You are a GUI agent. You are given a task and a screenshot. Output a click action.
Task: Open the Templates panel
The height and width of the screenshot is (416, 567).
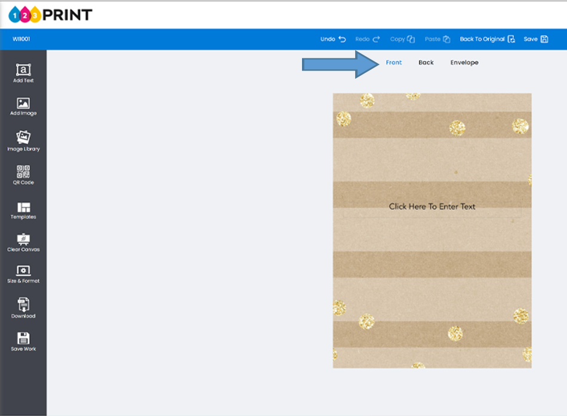[x=23, y=210]
